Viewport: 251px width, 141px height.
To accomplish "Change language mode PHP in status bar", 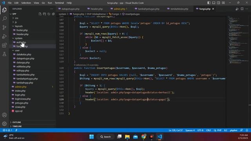I will pyautogui.click(x=219, y=130).
